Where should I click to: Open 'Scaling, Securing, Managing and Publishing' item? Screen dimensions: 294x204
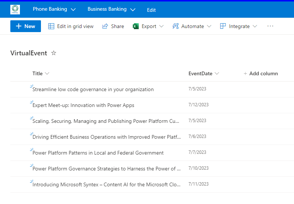pyautogui.click(x=106, y=121)
